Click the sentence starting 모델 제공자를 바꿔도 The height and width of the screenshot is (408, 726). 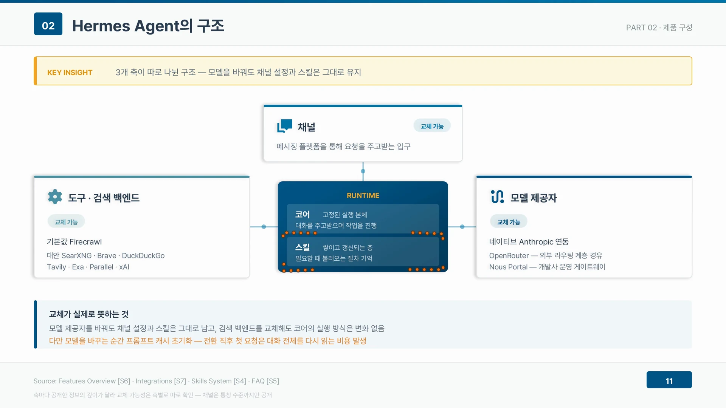217,328
